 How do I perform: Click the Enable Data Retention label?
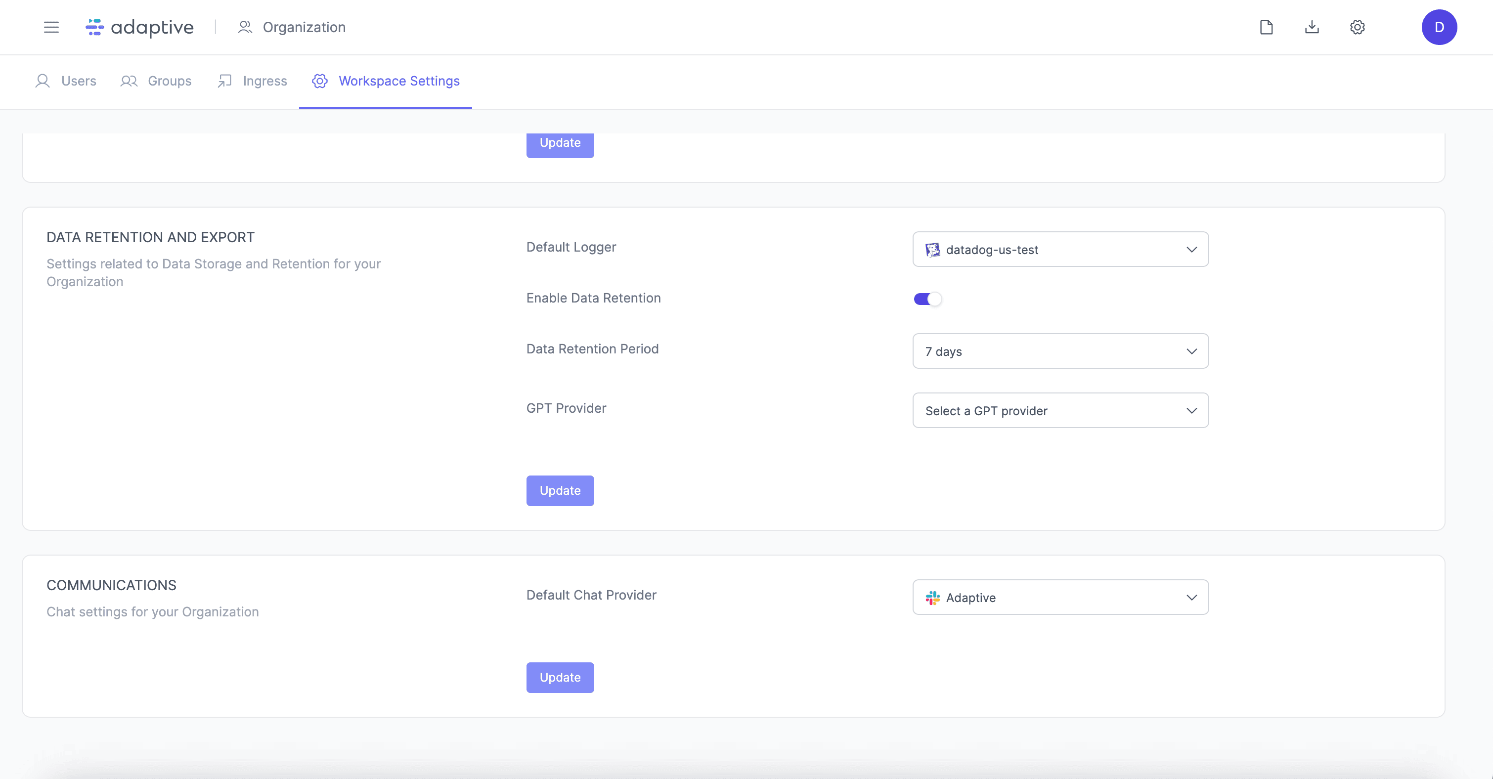coord(593,298)
